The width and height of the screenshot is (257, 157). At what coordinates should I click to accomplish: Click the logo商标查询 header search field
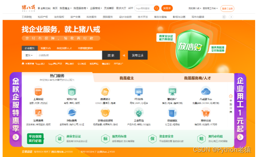point(144,8)
